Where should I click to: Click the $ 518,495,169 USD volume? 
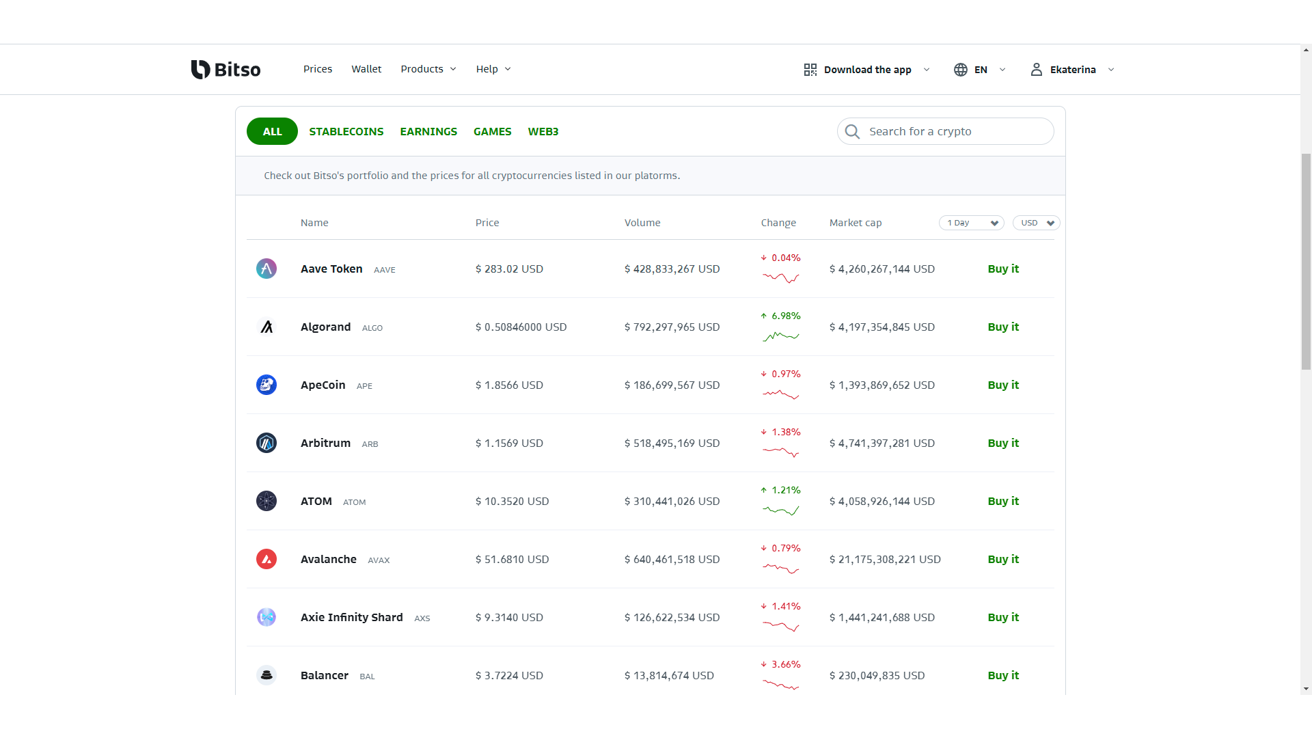coord(672,443)
